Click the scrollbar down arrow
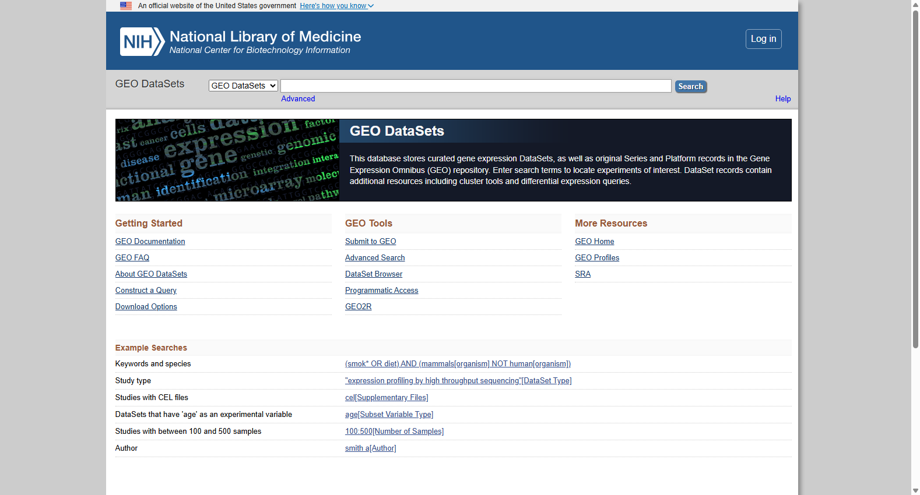Viewport: 920px width, 495px height. pos(915,491)
